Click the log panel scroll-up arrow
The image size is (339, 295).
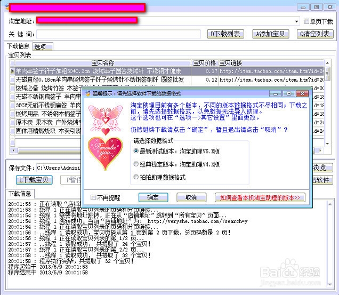[x=330, y=204]
